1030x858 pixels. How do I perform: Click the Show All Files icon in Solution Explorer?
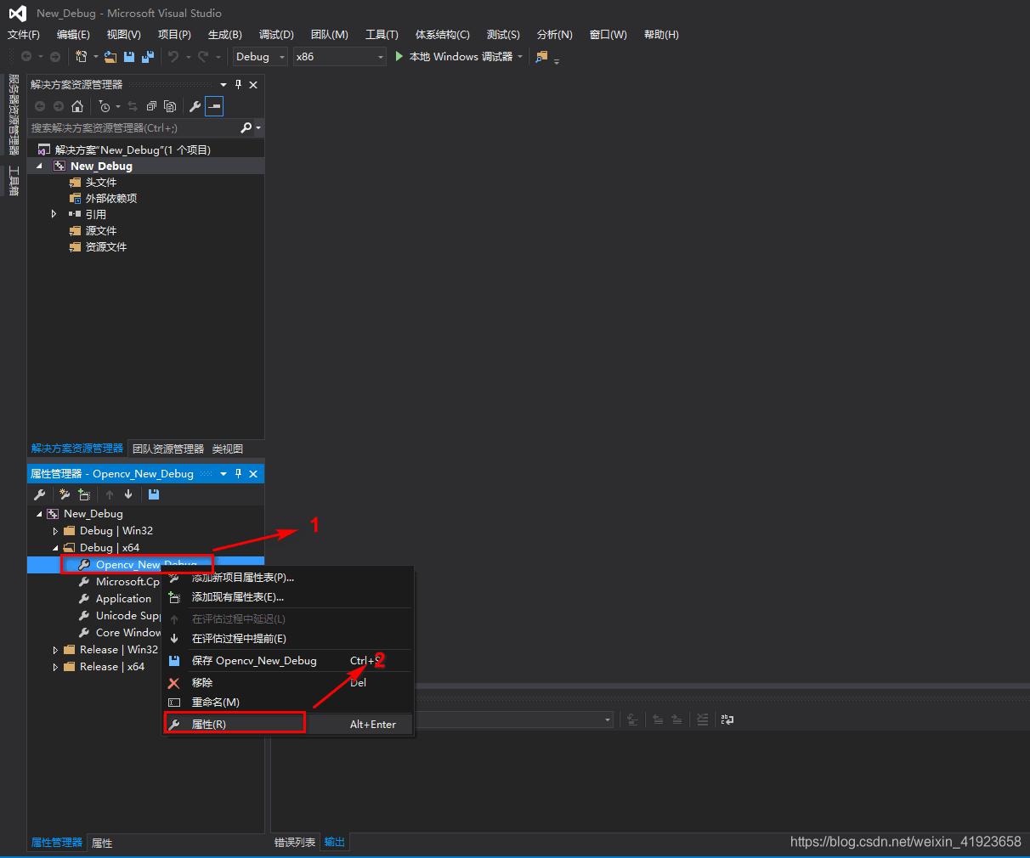click(170, 106)
